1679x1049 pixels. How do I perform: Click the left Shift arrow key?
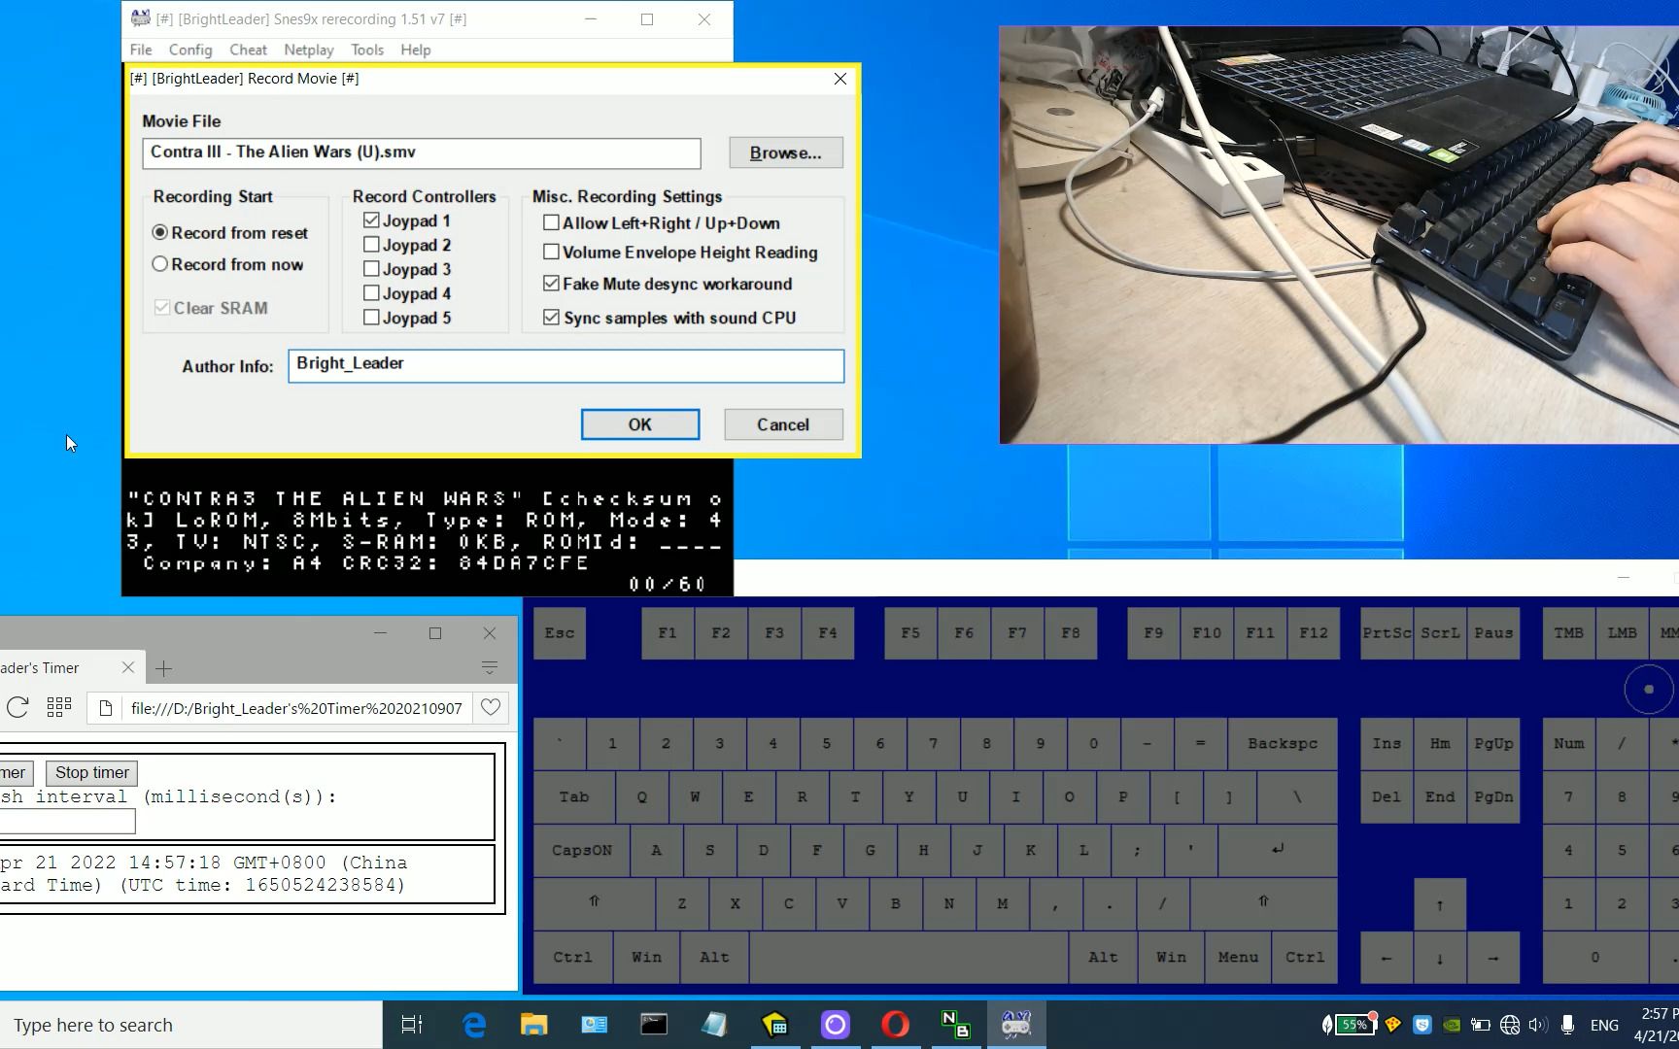pos(594,902)
